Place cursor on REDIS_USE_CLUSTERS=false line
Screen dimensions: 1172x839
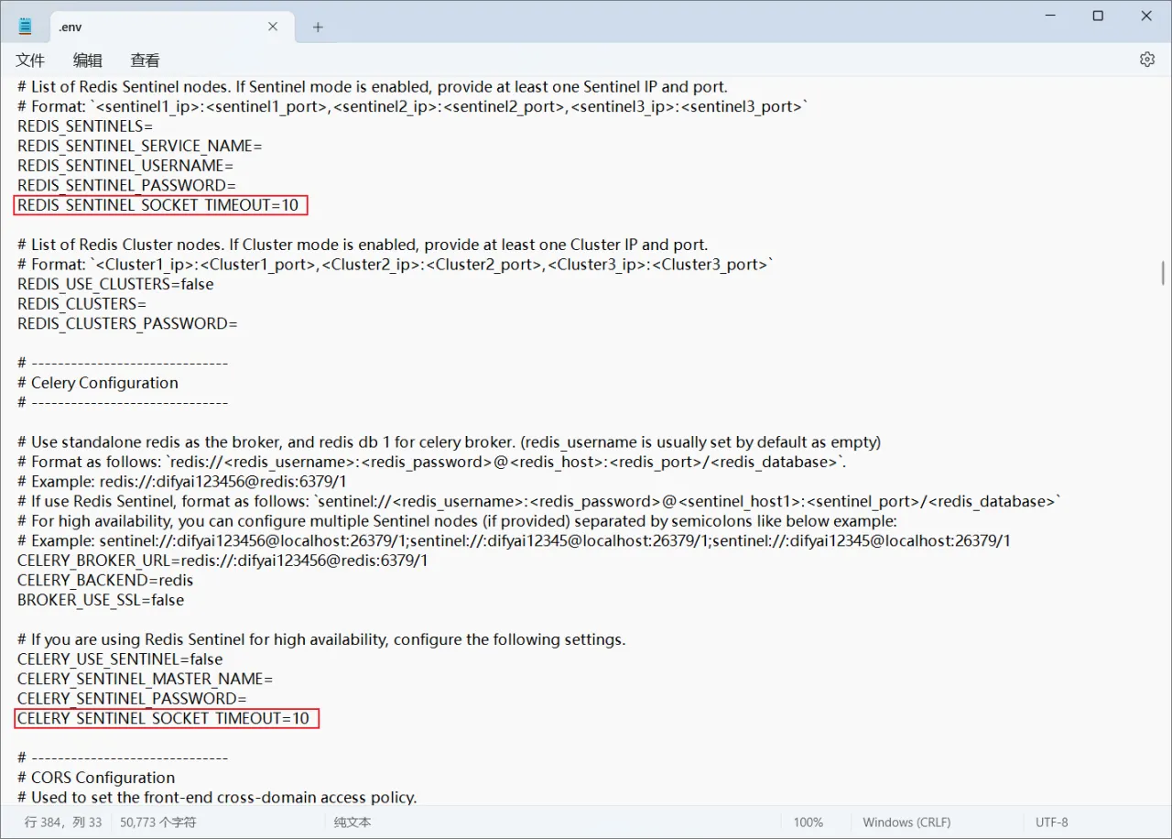point(115,284)
